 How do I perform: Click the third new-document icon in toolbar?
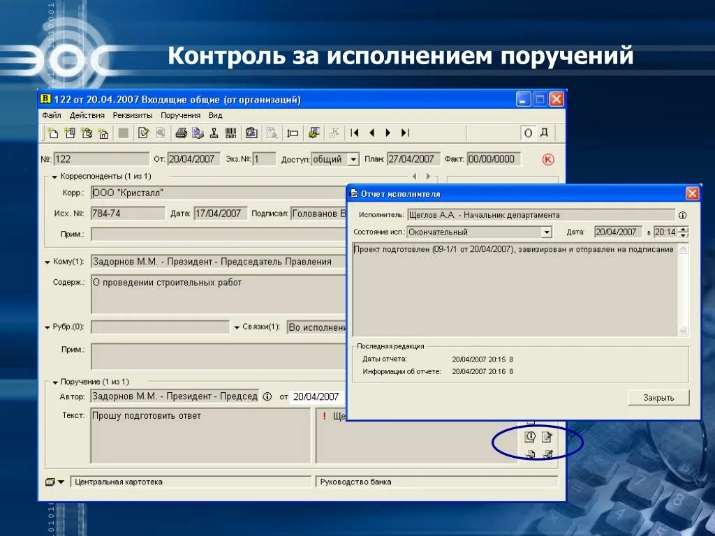(87, 133)
